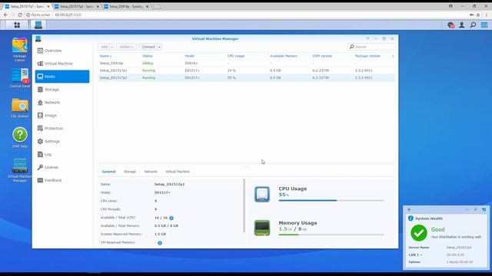492x276 pixels.
Task: Click the Connect button
Action: click(148, 47)
